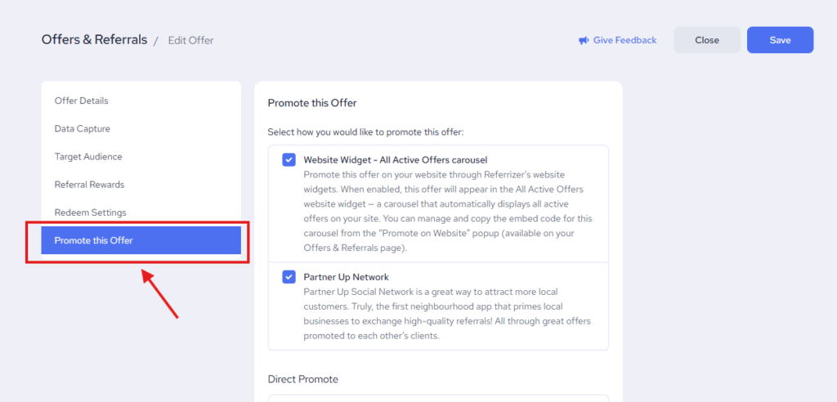Go to Data Capture settings

click(x=83, y=129)
